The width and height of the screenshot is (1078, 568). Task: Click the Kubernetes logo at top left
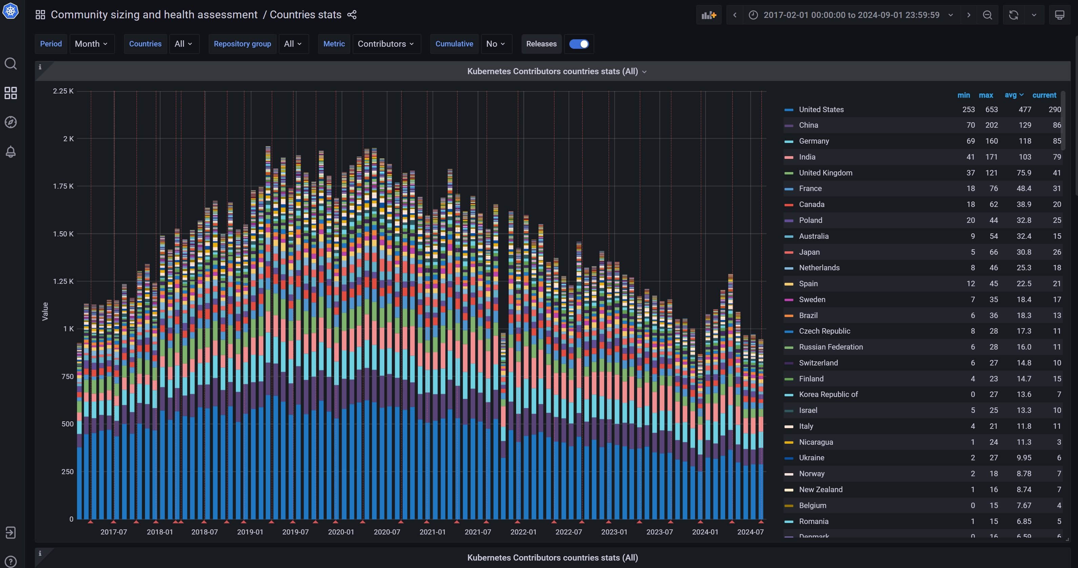click(11, 11)
